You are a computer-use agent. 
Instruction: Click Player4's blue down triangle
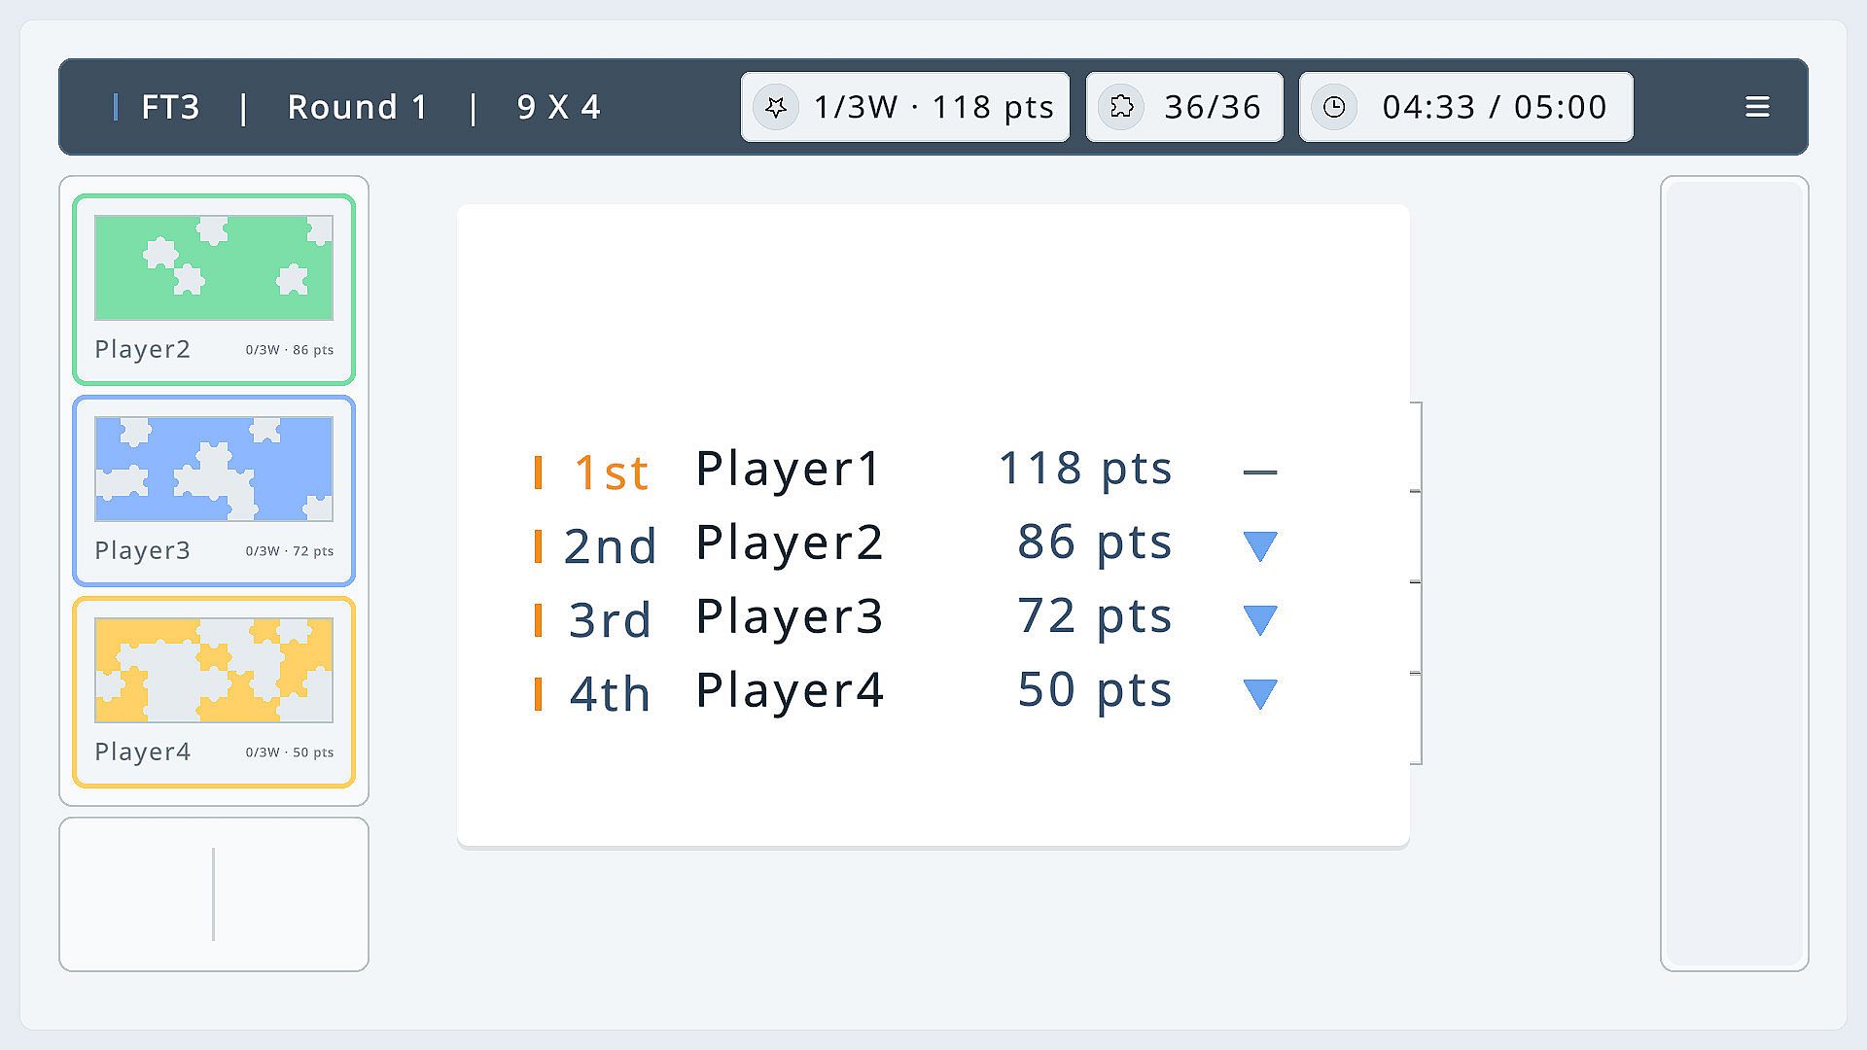click(x=1260, y=694)
